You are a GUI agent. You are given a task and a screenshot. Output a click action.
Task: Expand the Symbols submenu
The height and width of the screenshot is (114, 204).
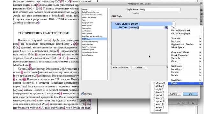(186, 38)
